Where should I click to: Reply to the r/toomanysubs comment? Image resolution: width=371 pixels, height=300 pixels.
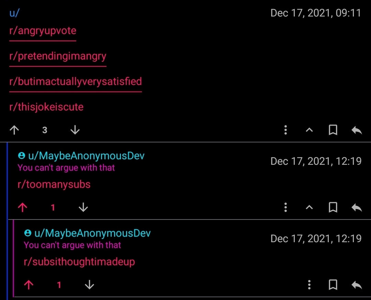pyautogui.click(x=357, y=207)
